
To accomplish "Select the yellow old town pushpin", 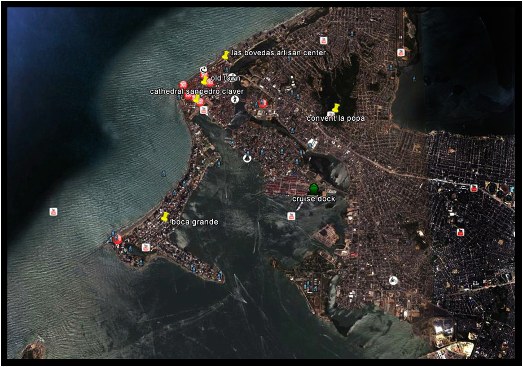I will click(205, 80).
